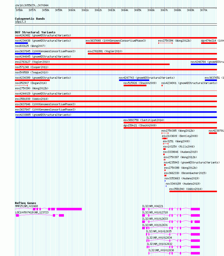The image size is (224, 256).
Task: Open nsv3339646 Audano2019 variant label
Action: pos(180,152)
